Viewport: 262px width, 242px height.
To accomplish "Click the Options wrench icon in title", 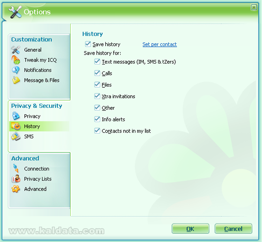I will [x=15, y=12].
